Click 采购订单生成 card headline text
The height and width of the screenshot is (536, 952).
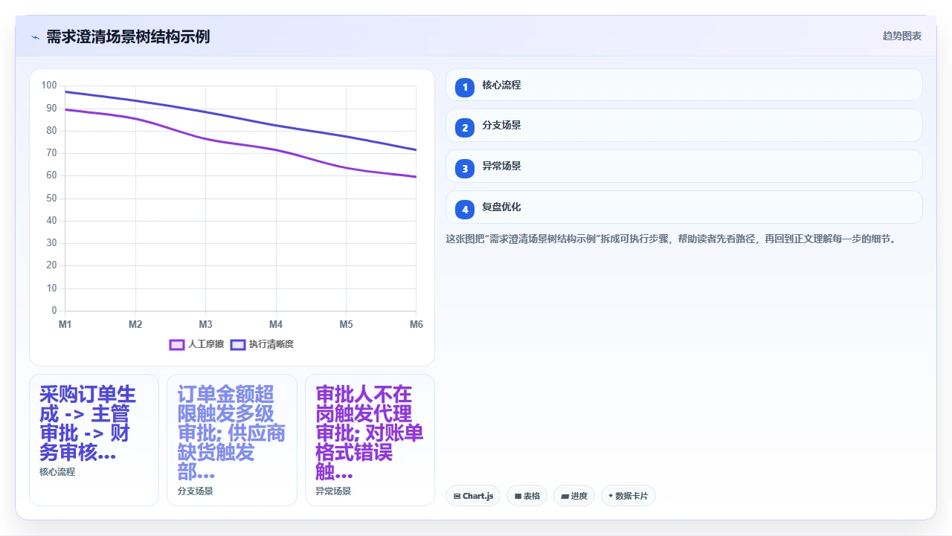(88, 424)
